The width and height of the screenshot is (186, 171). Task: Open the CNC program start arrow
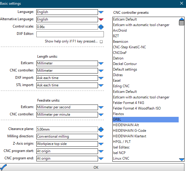point(101,151)
